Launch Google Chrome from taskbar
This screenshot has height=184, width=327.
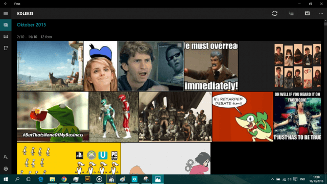pyautogui.click(x=64, y=179)
